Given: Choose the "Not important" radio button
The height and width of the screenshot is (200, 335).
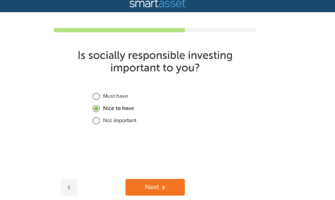Looking at the screenshot, I should click(x=96, y=121).
